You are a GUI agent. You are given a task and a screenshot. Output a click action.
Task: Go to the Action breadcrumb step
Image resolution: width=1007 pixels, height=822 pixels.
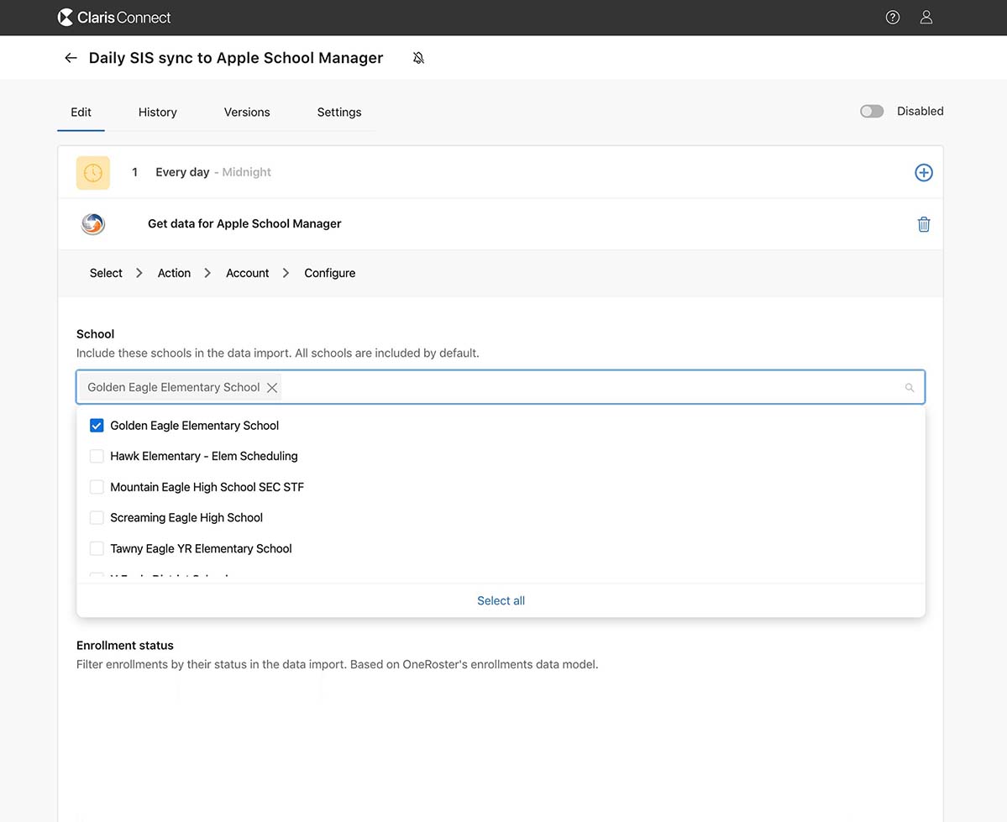coord(174,273)
